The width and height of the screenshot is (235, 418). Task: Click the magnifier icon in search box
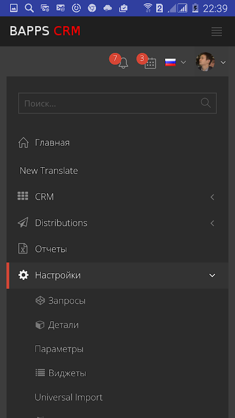tap(206, 103)
